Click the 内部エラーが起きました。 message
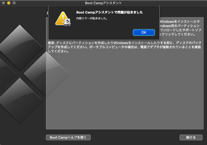The height and width of the screenshot is (145, 207). pyautogui.click(x=92, y=18)
